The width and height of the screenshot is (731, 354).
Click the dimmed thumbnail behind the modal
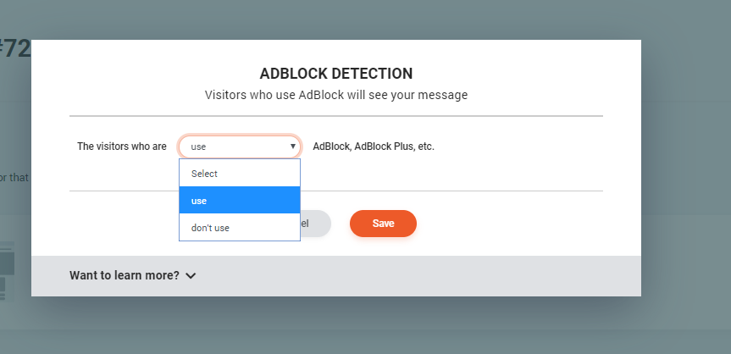(7, 270)
